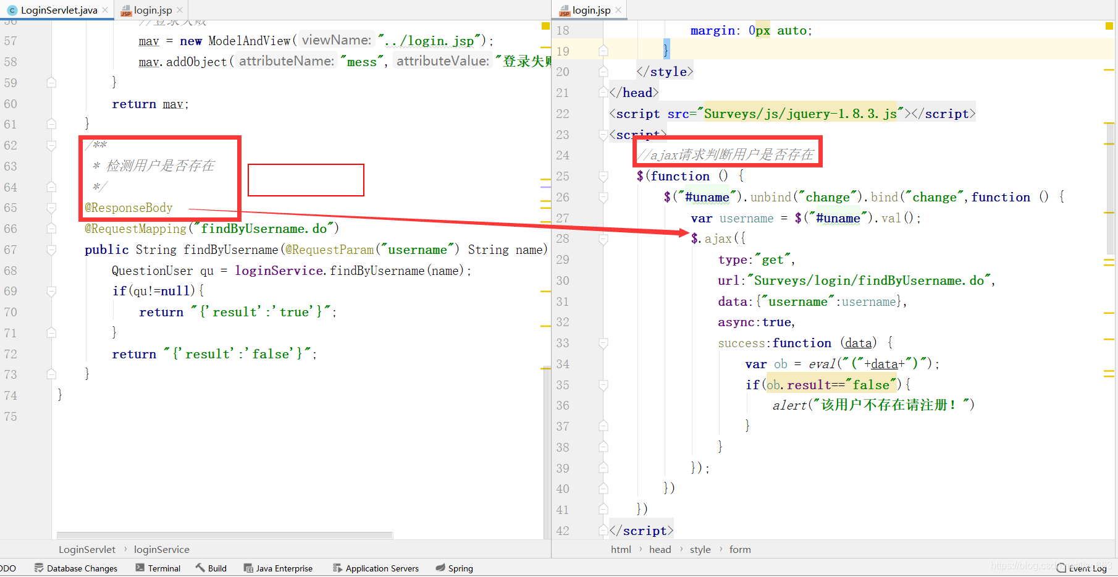Click right editor vertical scrollbar thumb

tap(1111, 188)
